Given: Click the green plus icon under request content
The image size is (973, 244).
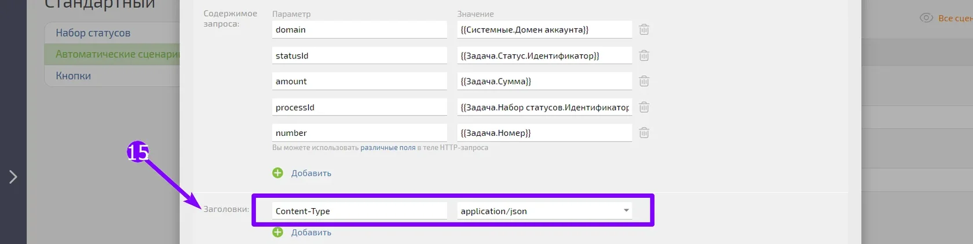Looking at the screenshot, I should (x=278, y=173).
